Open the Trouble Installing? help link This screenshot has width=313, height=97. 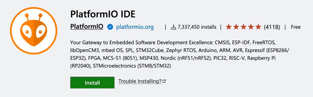[140, 81]
